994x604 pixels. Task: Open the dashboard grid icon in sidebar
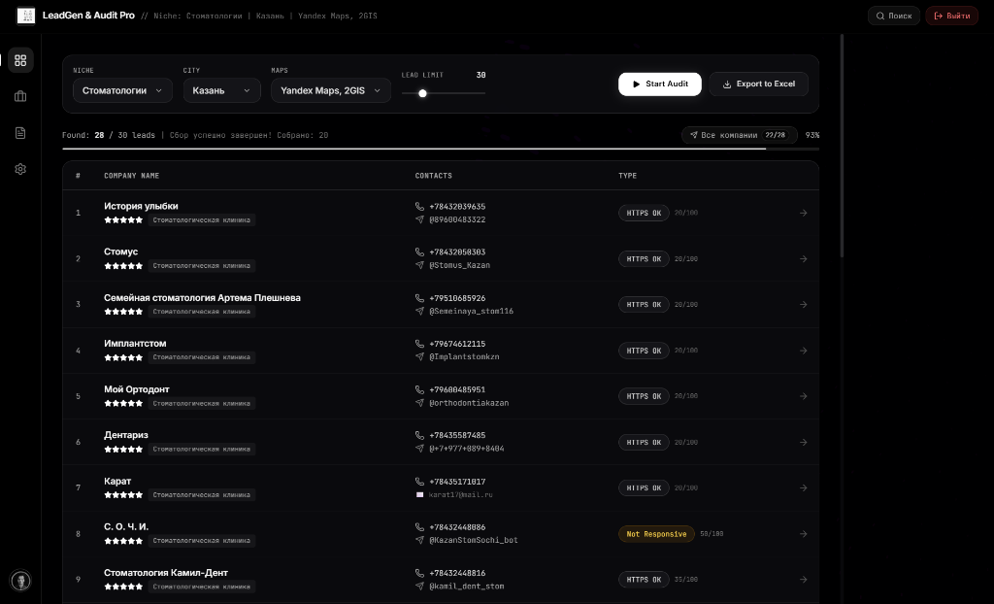click(20, 60)
